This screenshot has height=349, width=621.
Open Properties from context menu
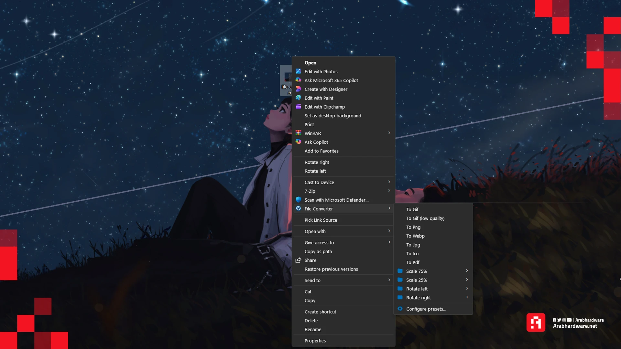(x=315, y=341)
